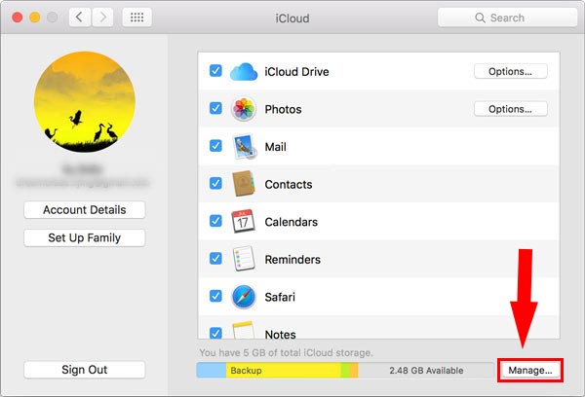Toggle the Contacts checkbox
Viewport: 585px width, 397px height.
click(x=215, y=183)
